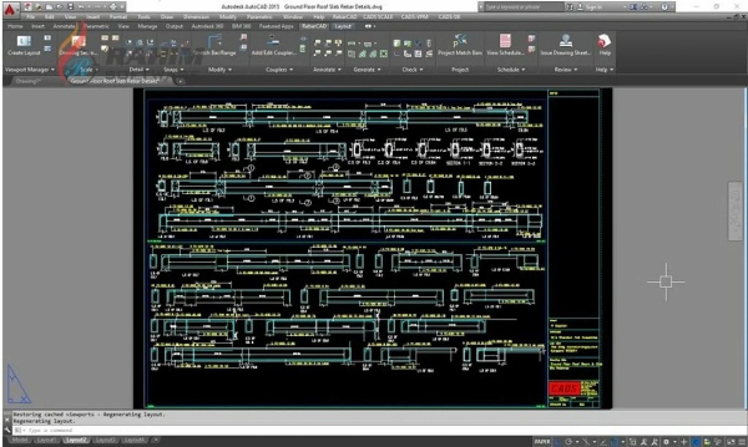The image size is (748, 447).
Task: Select the RebarCAD ribbon tab
Action: (314, 26)
